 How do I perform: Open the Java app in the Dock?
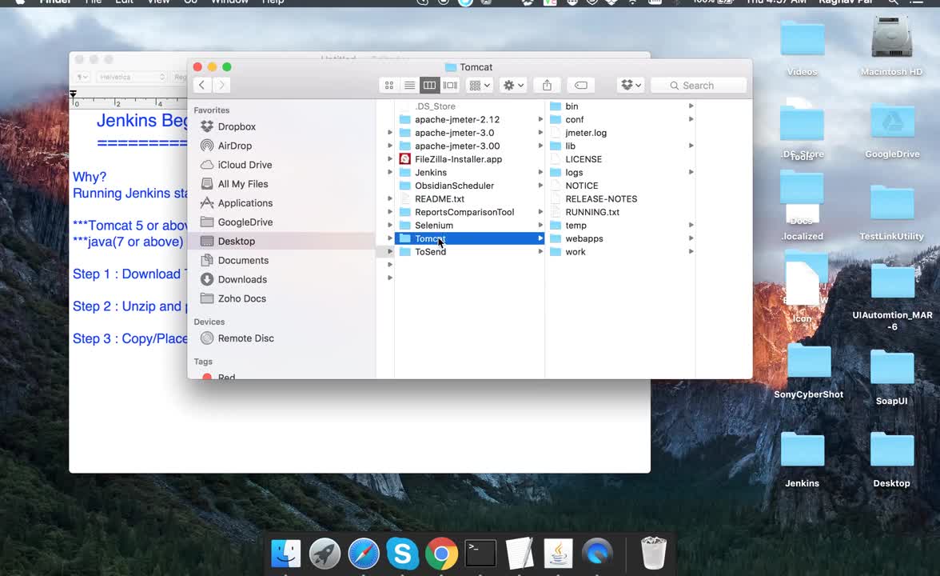pyautogui.click(x=559, y=554)
